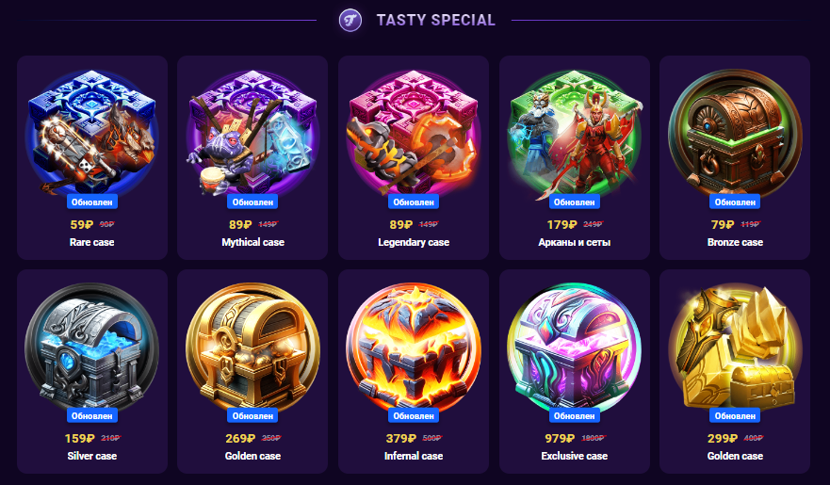Click the 'Rare case' title link
830x485 pixels.
(91, 242)
